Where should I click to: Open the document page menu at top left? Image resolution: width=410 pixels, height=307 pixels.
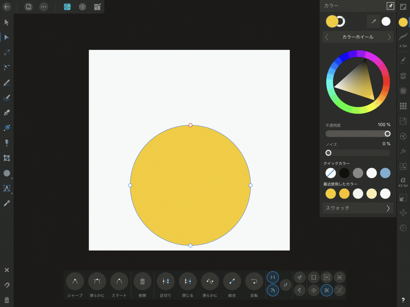pyautogui.click(x=28, y=7)
